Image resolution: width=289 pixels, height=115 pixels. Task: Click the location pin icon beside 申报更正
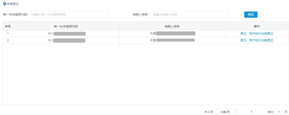(x=5, y=4)
